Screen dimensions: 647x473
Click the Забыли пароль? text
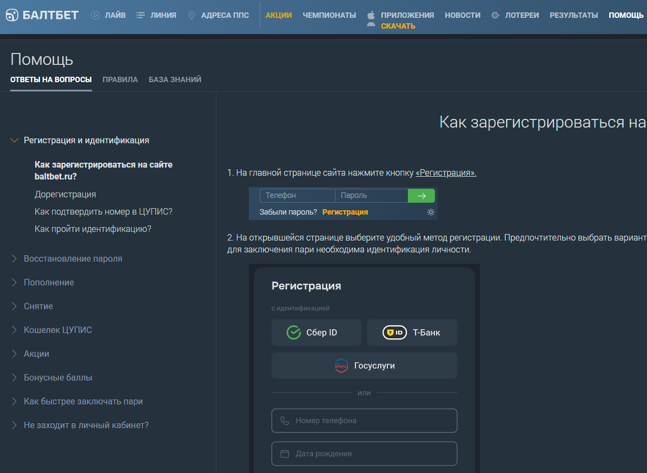pyautogui.click(x=288, y=212)
